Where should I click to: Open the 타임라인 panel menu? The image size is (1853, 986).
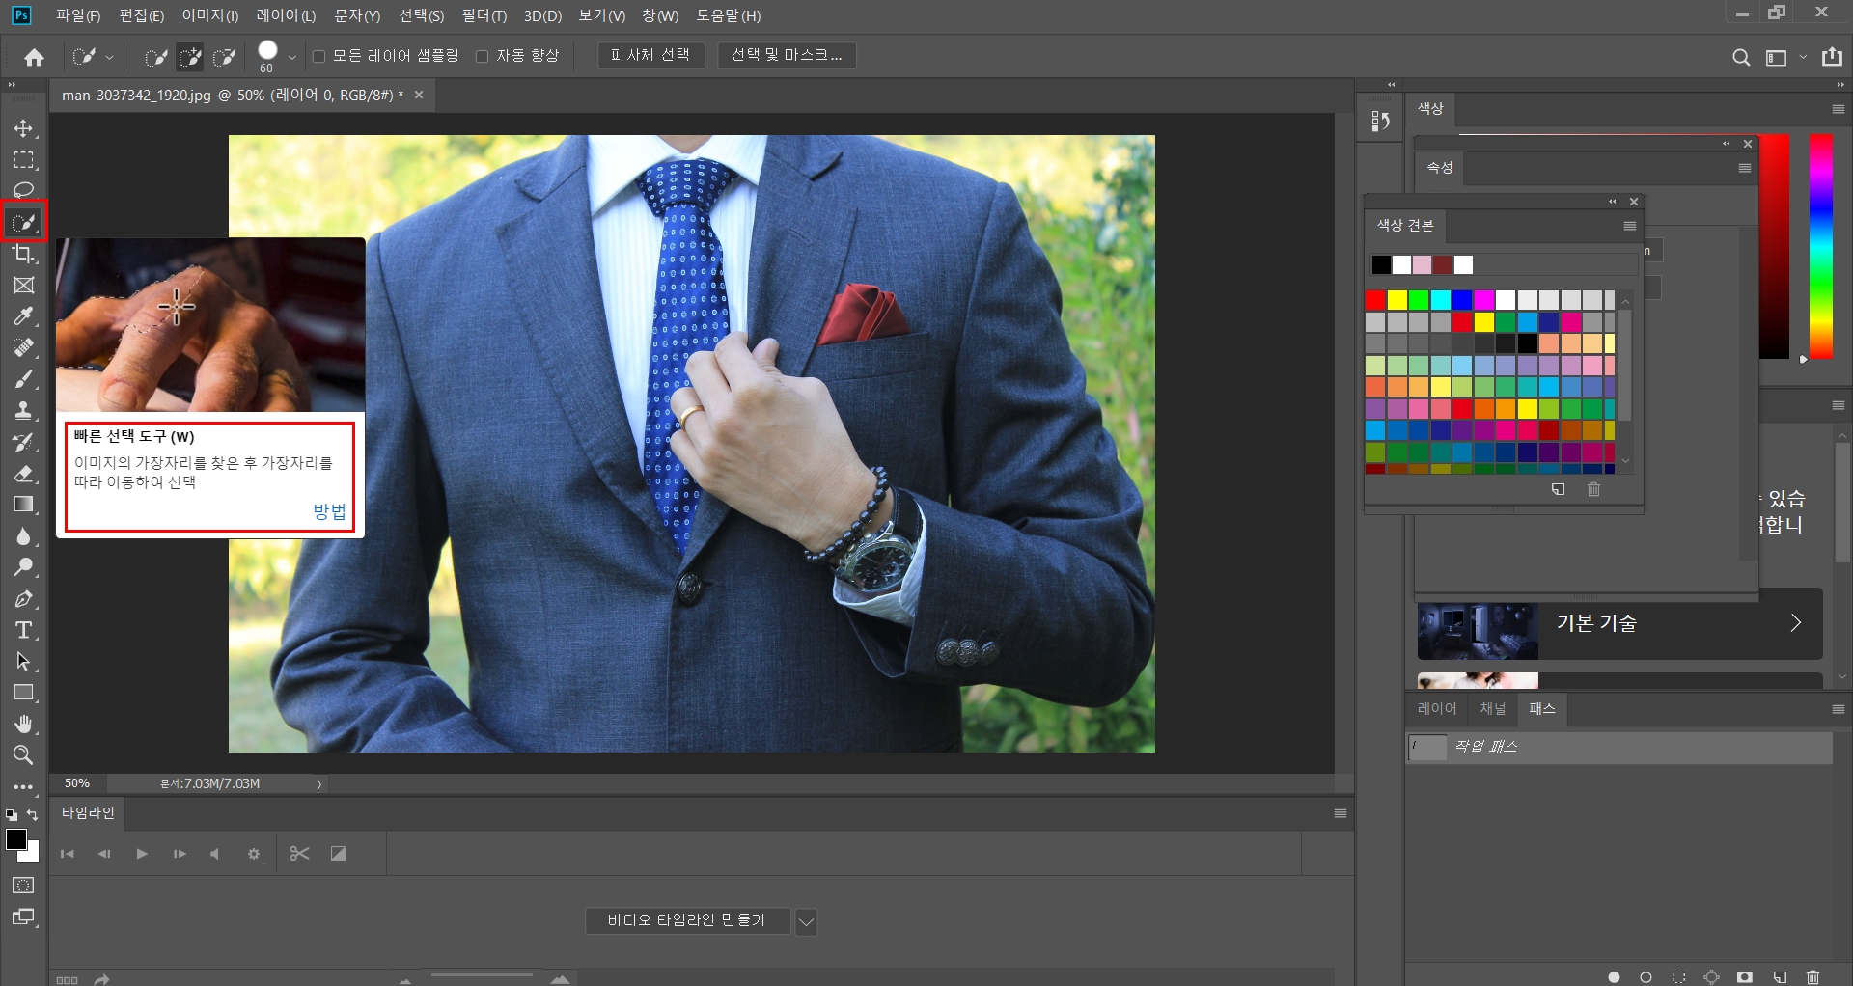(x=1341, y=813)
